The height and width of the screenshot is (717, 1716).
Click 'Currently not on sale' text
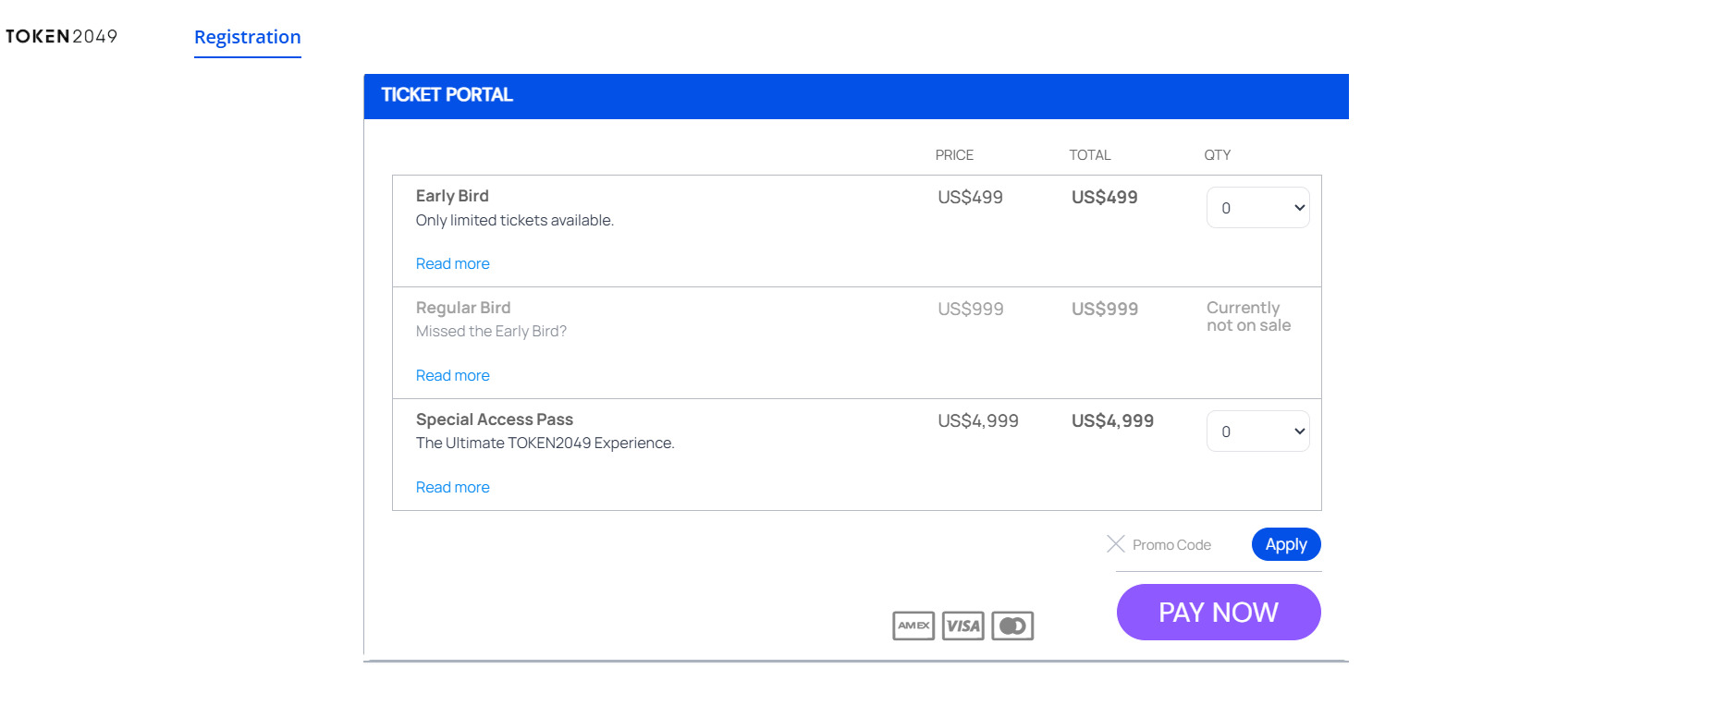[x=1248, y=316]
